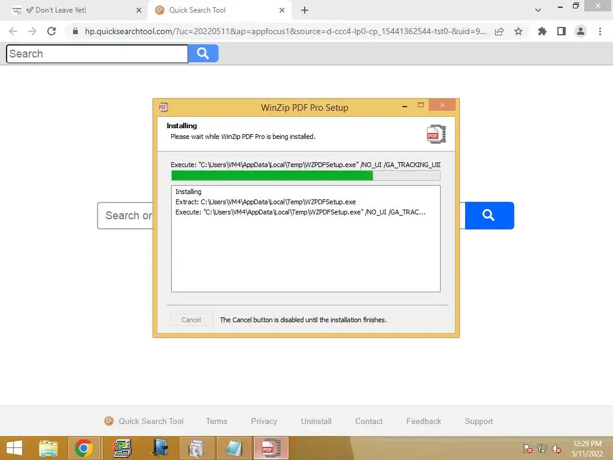Open the notepad-style taskbar icon
613x460 pixels.
click(x=234, y=448)
